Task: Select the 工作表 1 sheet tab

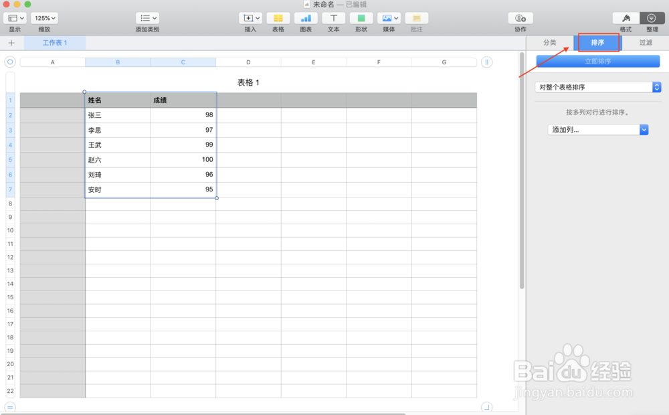Action: (55, 43)
